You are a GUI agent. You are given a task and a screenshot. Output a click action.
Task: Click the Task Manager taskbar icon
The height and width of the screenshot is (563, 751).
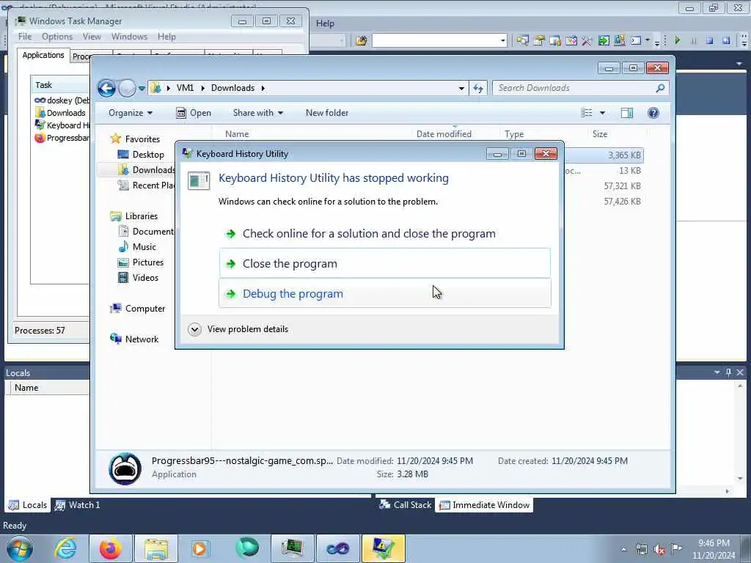pyautogui.click(x=292, y=548)
